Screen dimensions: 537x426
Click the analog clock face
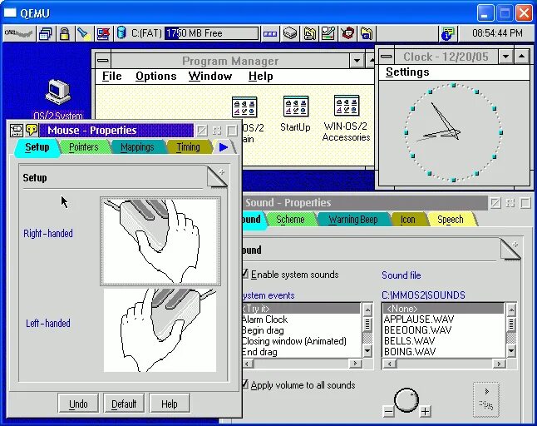pyautogui.click(x=453, y=132)
